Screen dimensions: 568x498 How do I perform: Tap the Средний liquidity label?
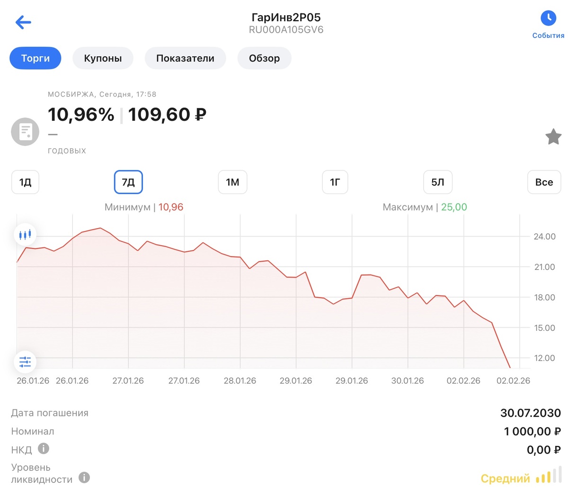pos(506,479)
